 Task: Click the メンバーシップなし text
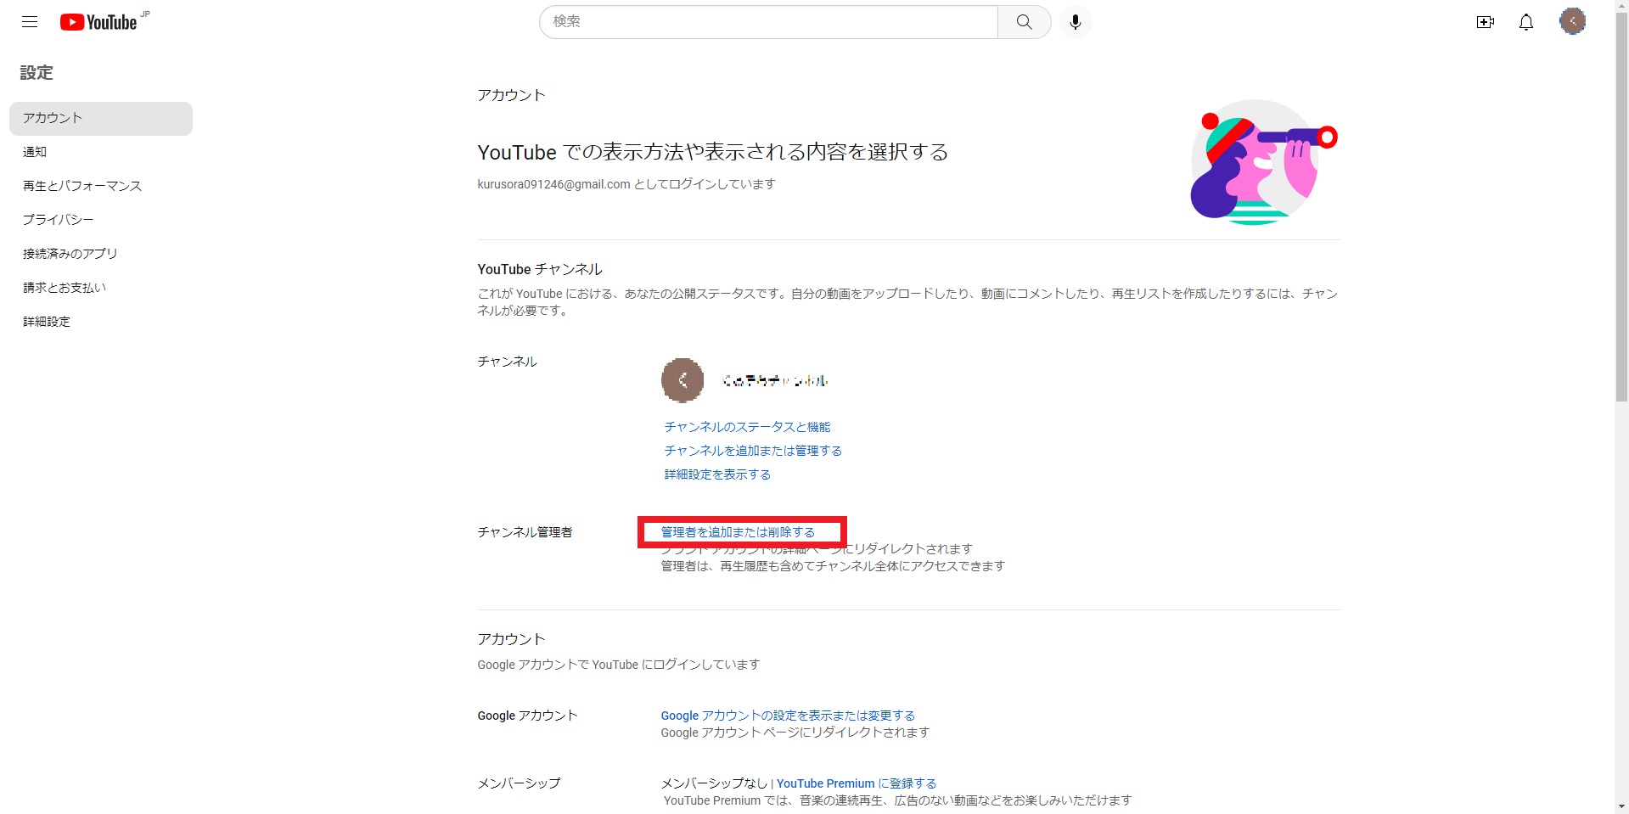pyautogui.click(x=714, y=783)
